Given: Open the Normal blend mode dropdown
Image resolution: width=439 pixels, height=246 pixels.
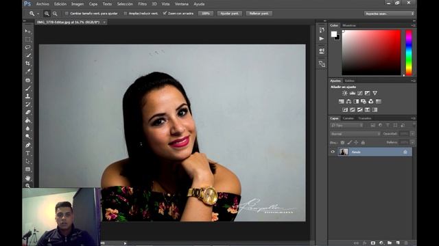Looking at the screenshot, I should click(x=355, y=134).
